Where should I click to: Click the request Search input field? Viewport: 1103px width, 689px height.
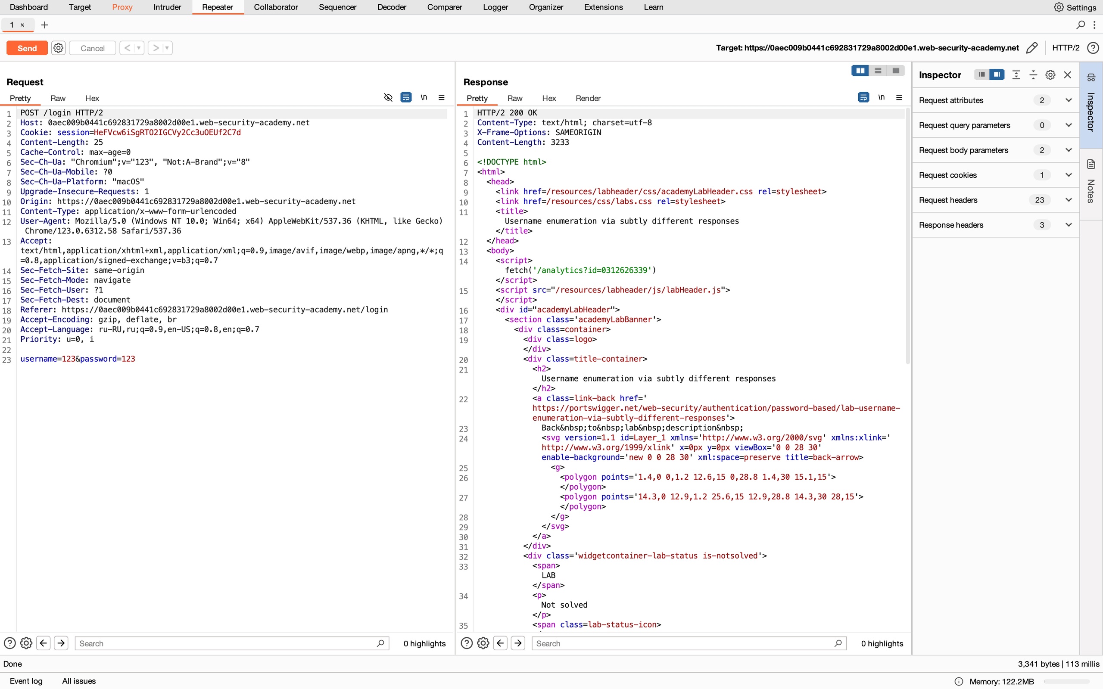pos(231,643)
